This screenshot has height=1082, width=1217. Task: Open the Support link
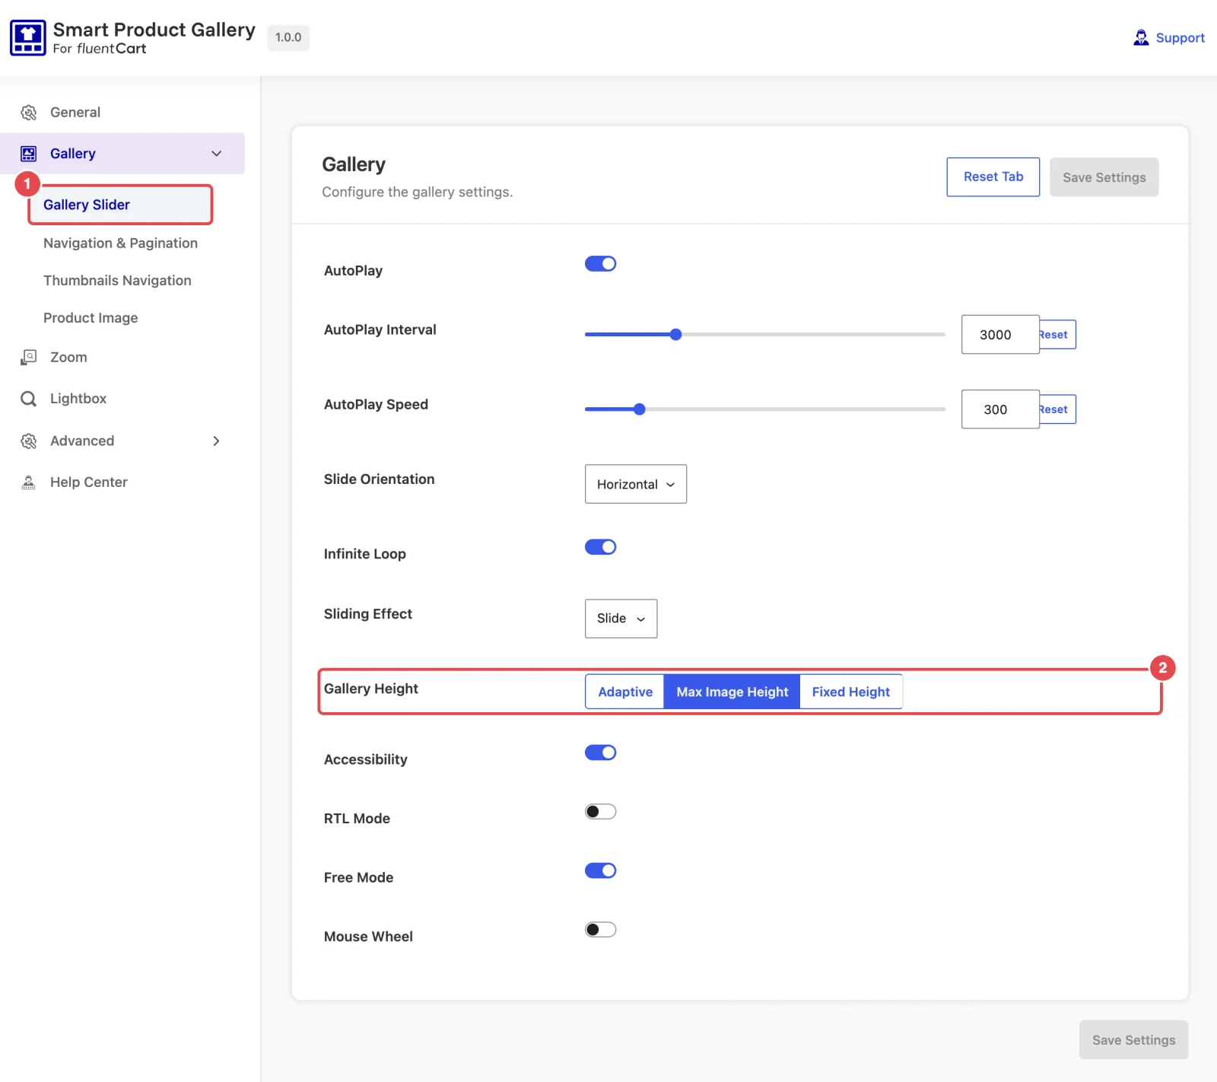point(1180,38)
